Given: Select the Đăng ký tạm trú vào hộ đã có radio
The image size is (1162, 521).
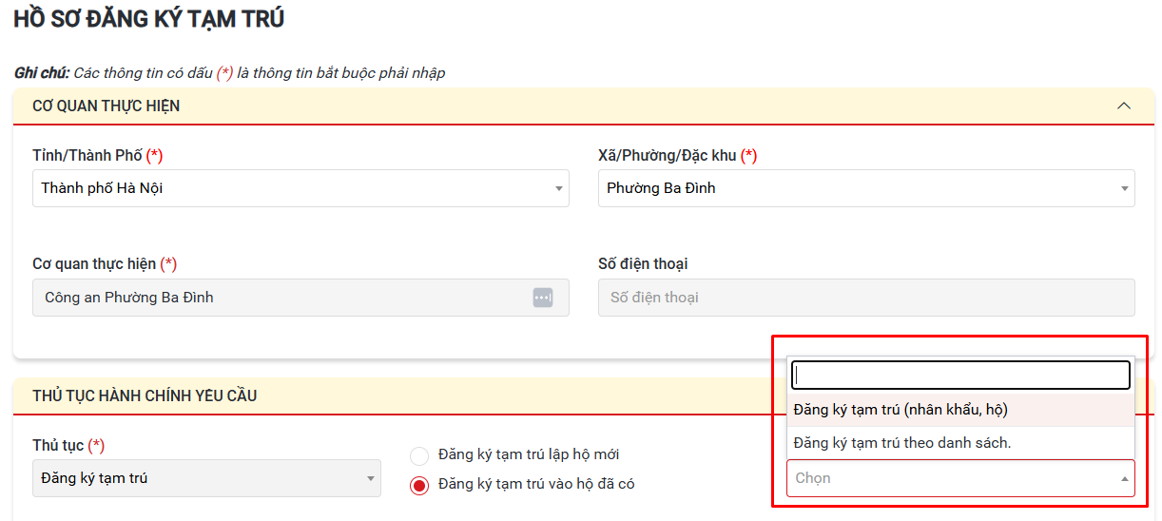Looking at the screenshot, I should coord(419,486).
